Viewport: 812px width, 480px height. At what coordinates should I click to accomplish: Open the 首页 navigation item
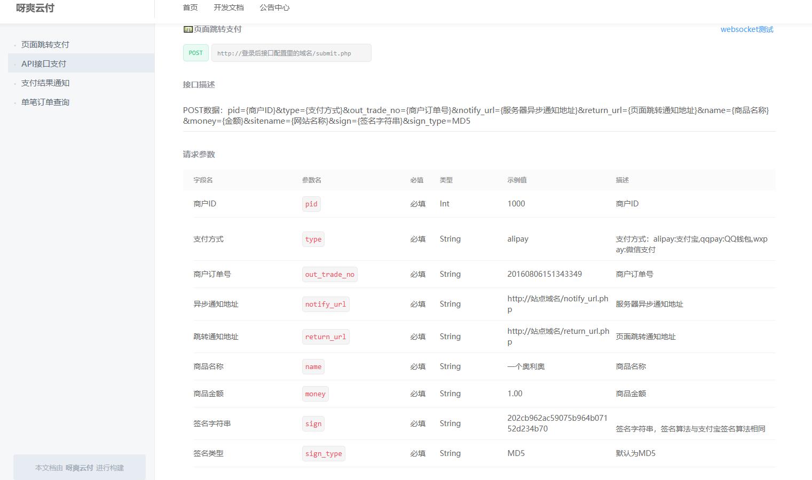pos(190,7)
